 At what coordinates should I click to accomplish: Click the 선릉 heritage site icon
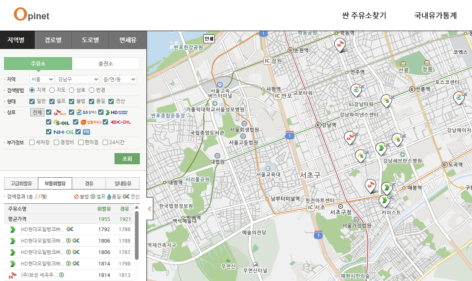click(403, 64)
